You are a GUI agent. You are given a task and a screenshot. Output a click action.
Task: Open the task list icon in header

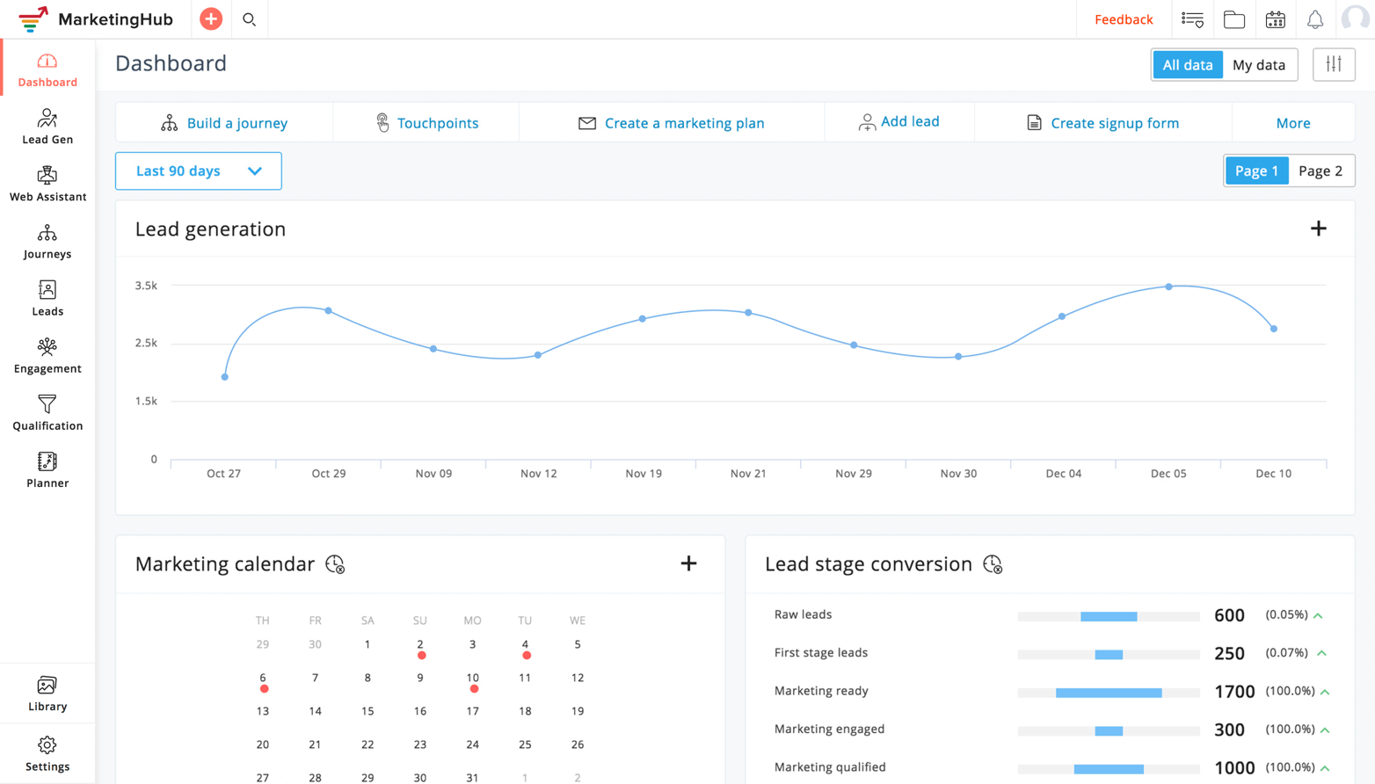pos(1193,19)
